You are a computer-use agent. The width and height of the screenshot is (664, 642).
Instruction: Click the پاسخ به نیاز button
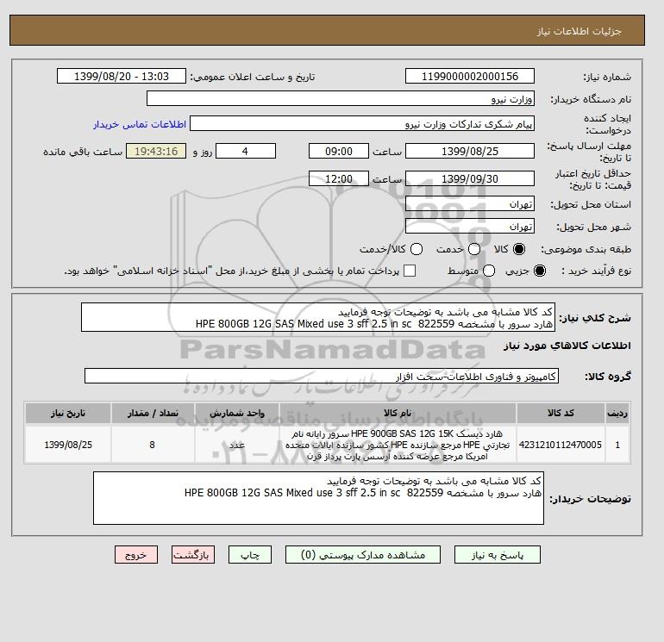click(498, 554)
